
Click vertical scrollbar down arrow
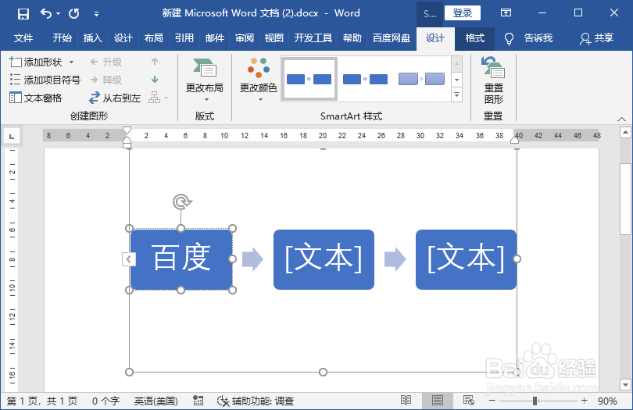pyautogui.click(x=625, y=384)
